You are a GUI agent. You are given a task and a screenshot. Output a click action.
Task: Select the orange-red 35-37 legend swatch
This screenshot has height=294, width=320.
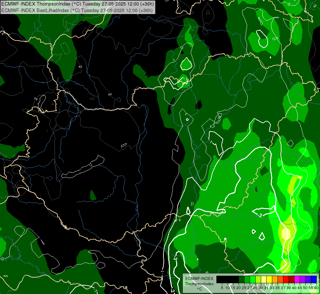280,279
